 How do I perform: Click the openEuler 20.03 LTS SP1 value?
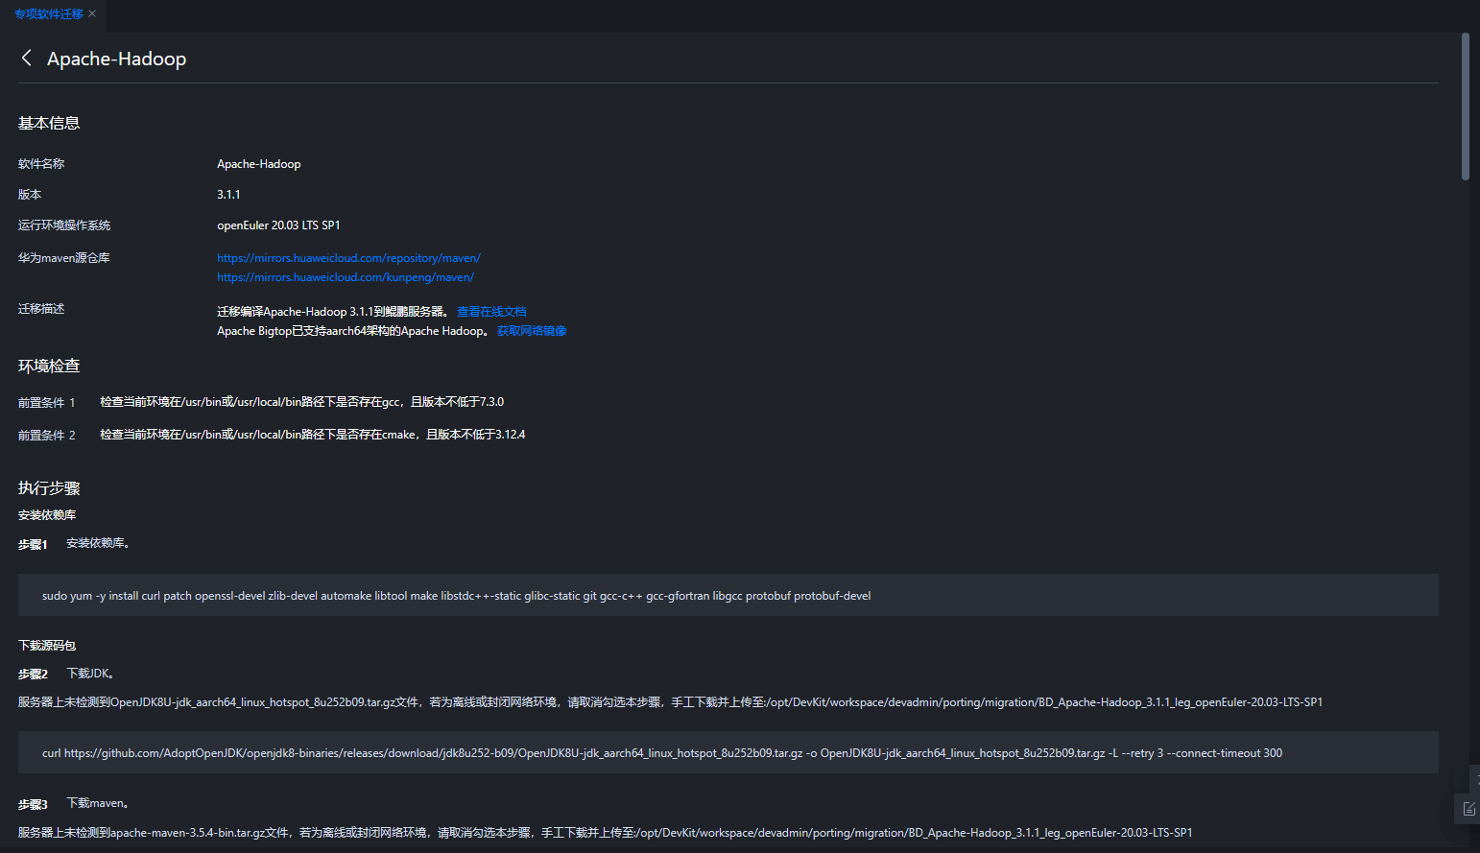tap(278, 225)
